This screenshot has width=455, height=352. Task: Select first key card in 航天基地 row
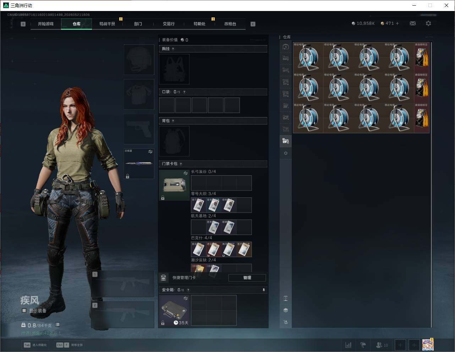213,227
